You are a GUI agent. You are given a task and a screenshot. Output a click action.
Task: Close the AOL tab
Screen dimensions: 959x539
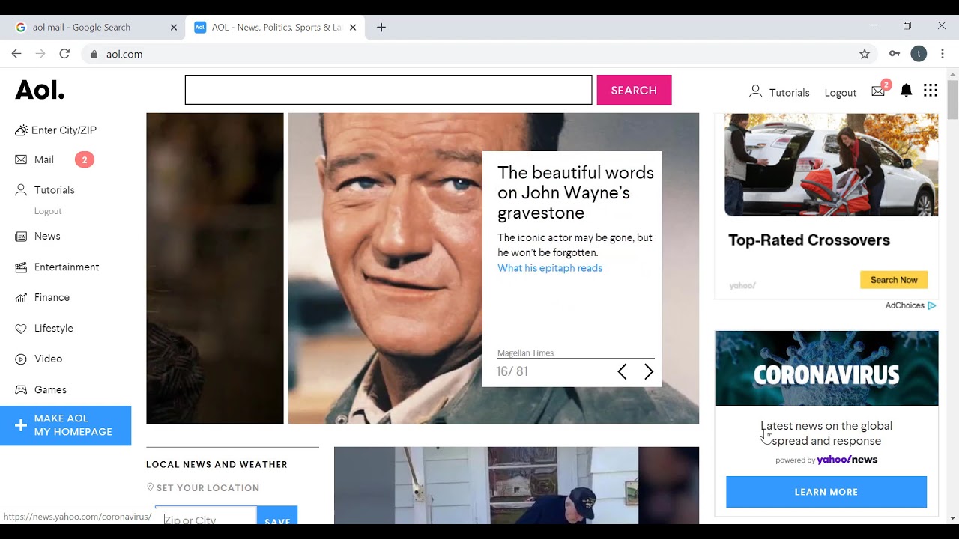(x=353, y=28)
